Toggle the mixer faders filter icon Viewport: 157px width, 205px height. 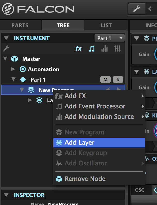(117, 48)
